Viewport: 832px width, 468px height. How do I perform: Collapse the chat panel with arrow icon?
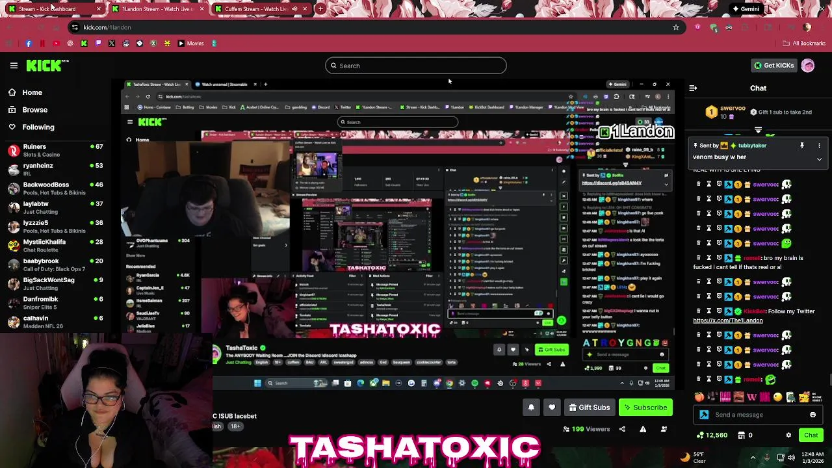pyautogui.click(x=693, y=88)
